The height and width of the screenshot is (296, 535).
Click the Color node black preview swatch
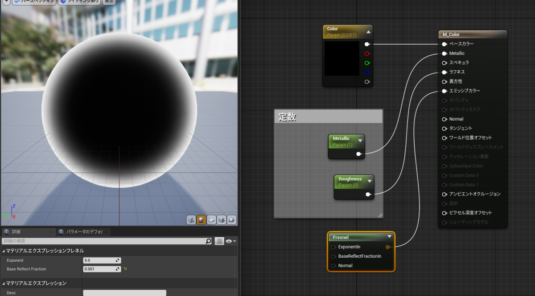pyautogui.click(x=342, y=58)
